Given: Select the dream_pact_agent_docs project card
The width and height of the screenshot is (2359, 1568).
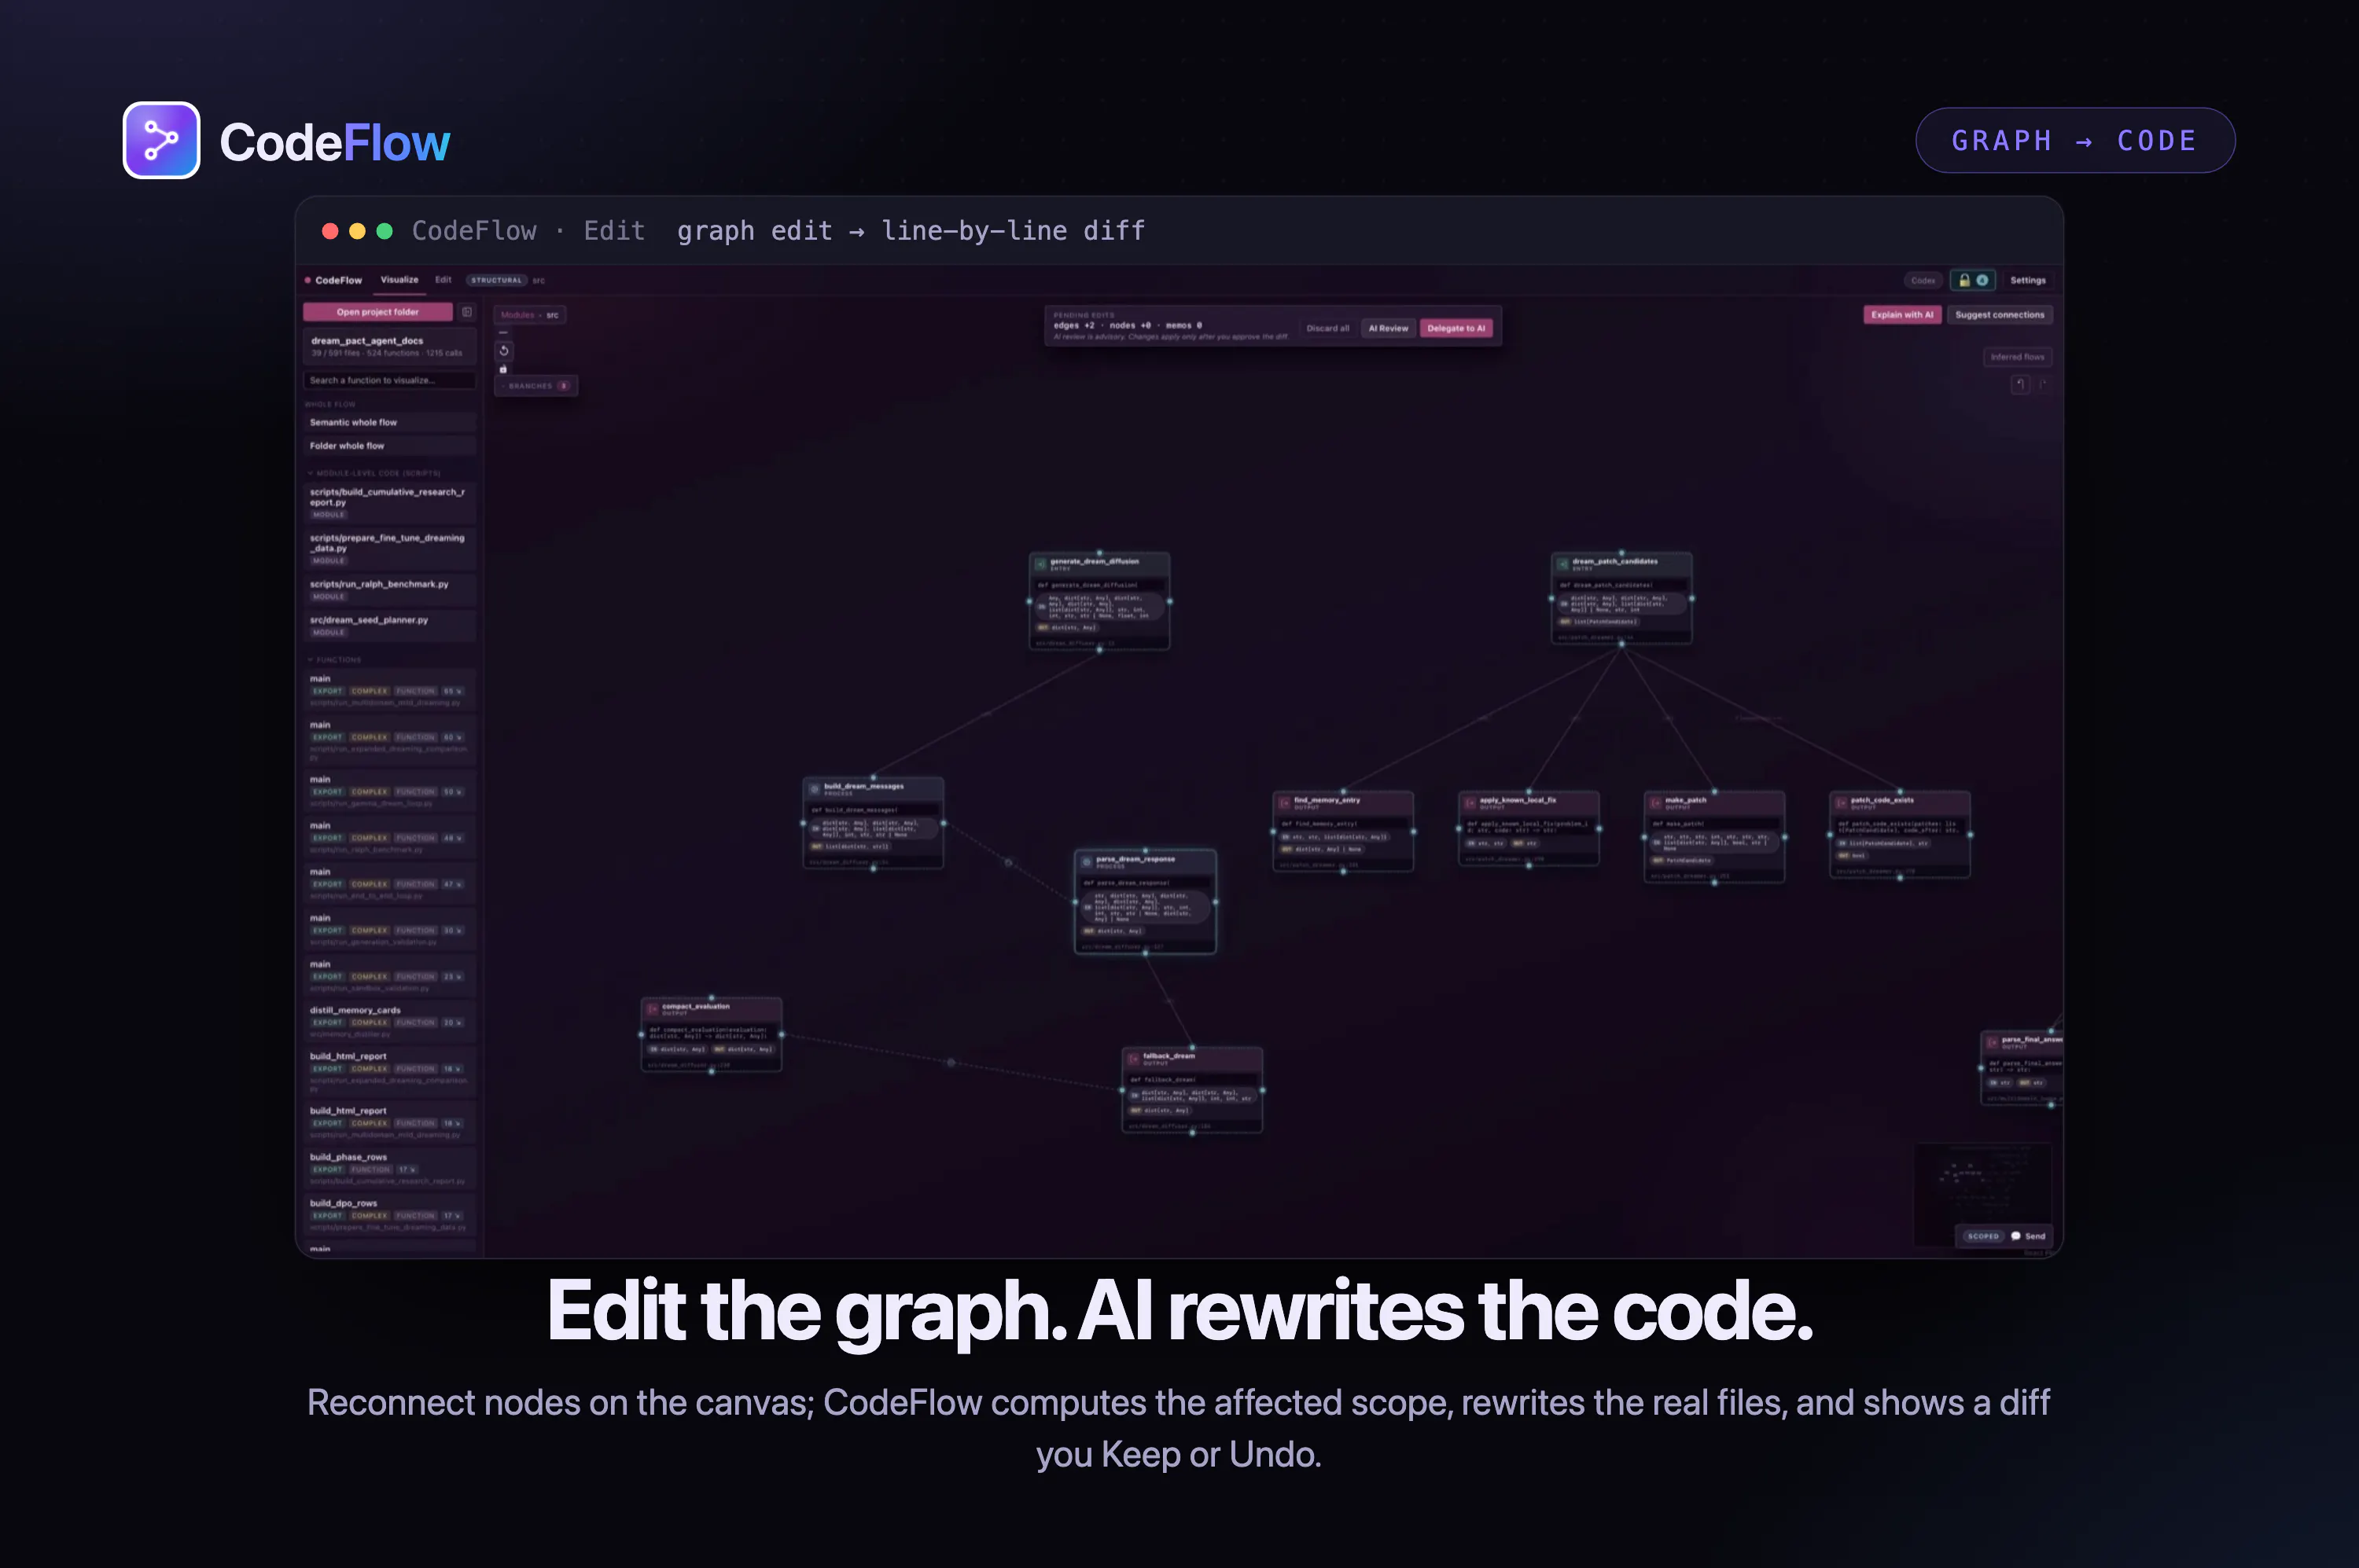Looking at the screenshot, I should pos(389,346).
